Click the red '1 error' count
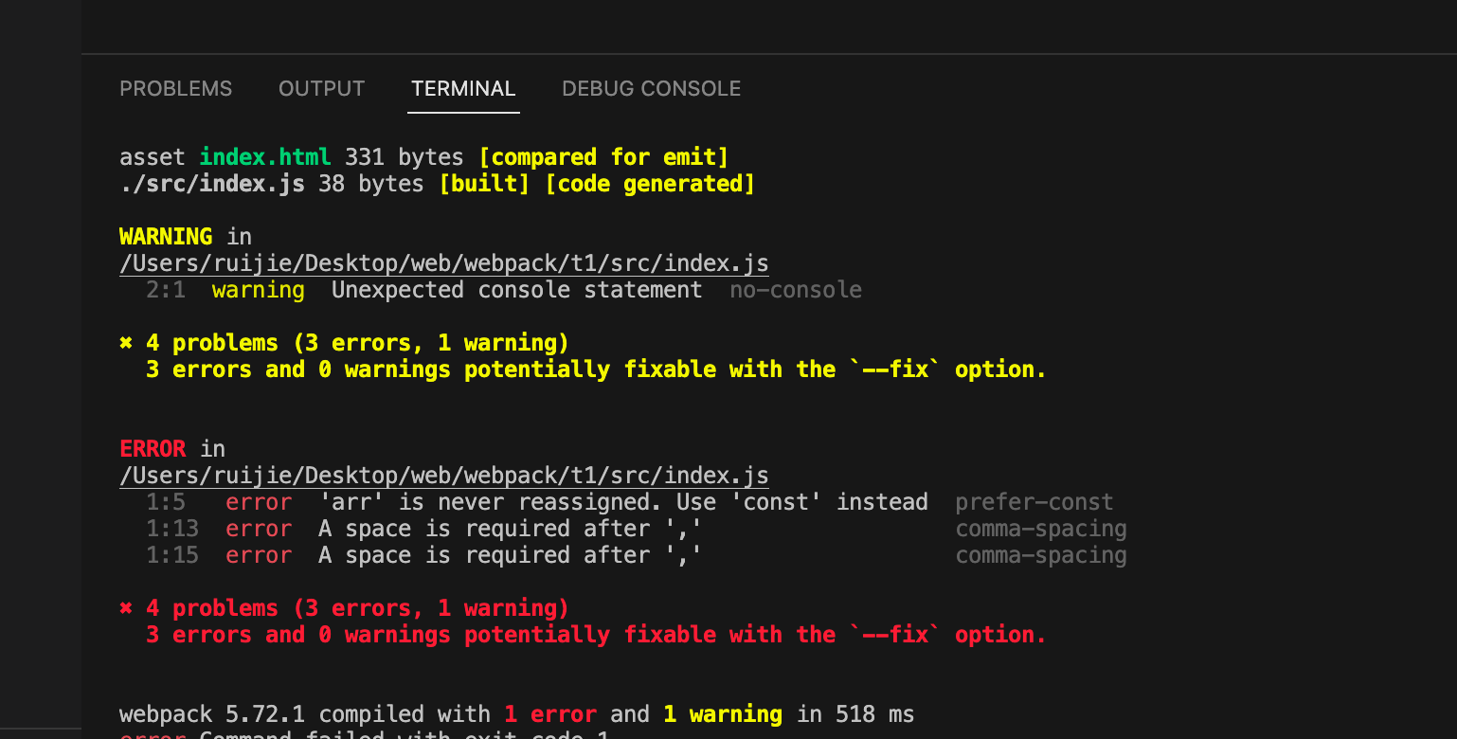 [x=550, y=714]
